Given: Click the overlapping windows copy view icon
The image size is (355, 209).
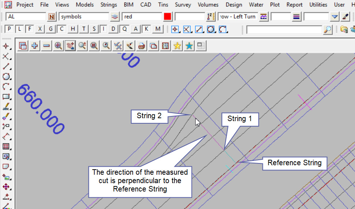Looking at the screenshot, I should click(154, 46).
